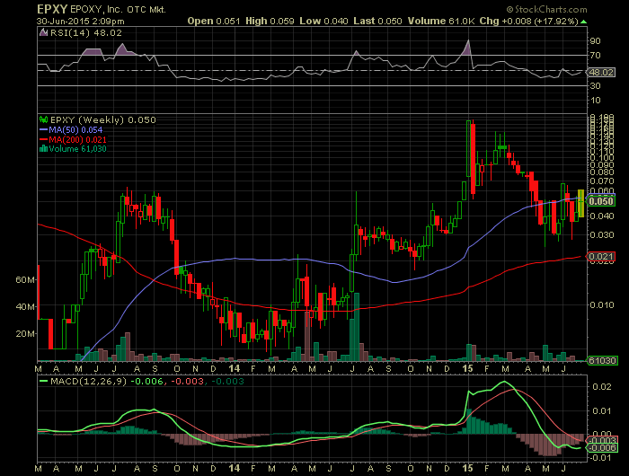Image resolution: width=629 pixels, height=476 pixels.
Task: Click the MACD(12,26,9) legend label
Action: (88, 381)
